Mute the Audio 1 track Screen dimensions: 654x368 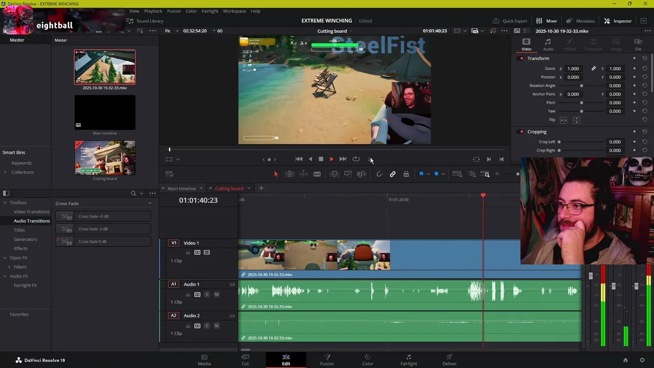(216, 294)
